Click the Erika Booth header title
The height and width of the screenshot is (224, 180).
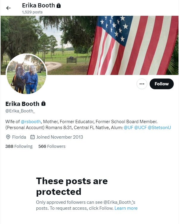[38, 5]
